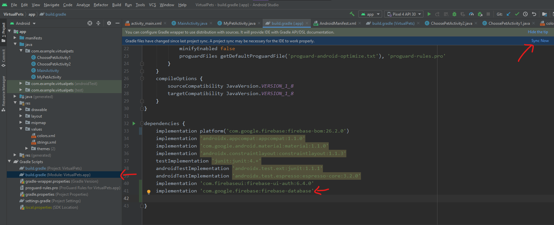Click the Sync Now link

point(540,41)
